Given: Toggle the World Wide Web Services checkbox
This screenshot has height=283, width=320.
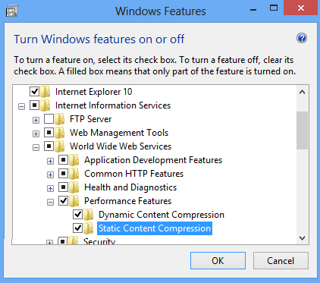Looking at the screenshot, I should [49, 146].
